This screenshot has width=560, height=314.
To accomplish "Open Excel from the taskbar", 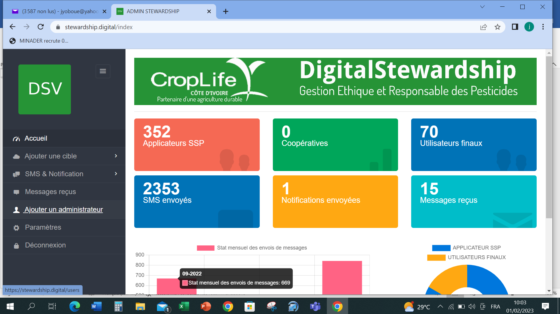I will 184,306.
